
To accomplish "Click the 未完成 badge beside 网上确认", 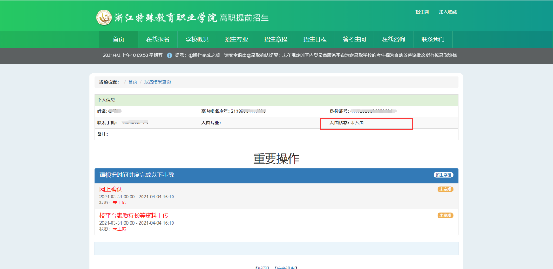I will (x=445, y=189).
